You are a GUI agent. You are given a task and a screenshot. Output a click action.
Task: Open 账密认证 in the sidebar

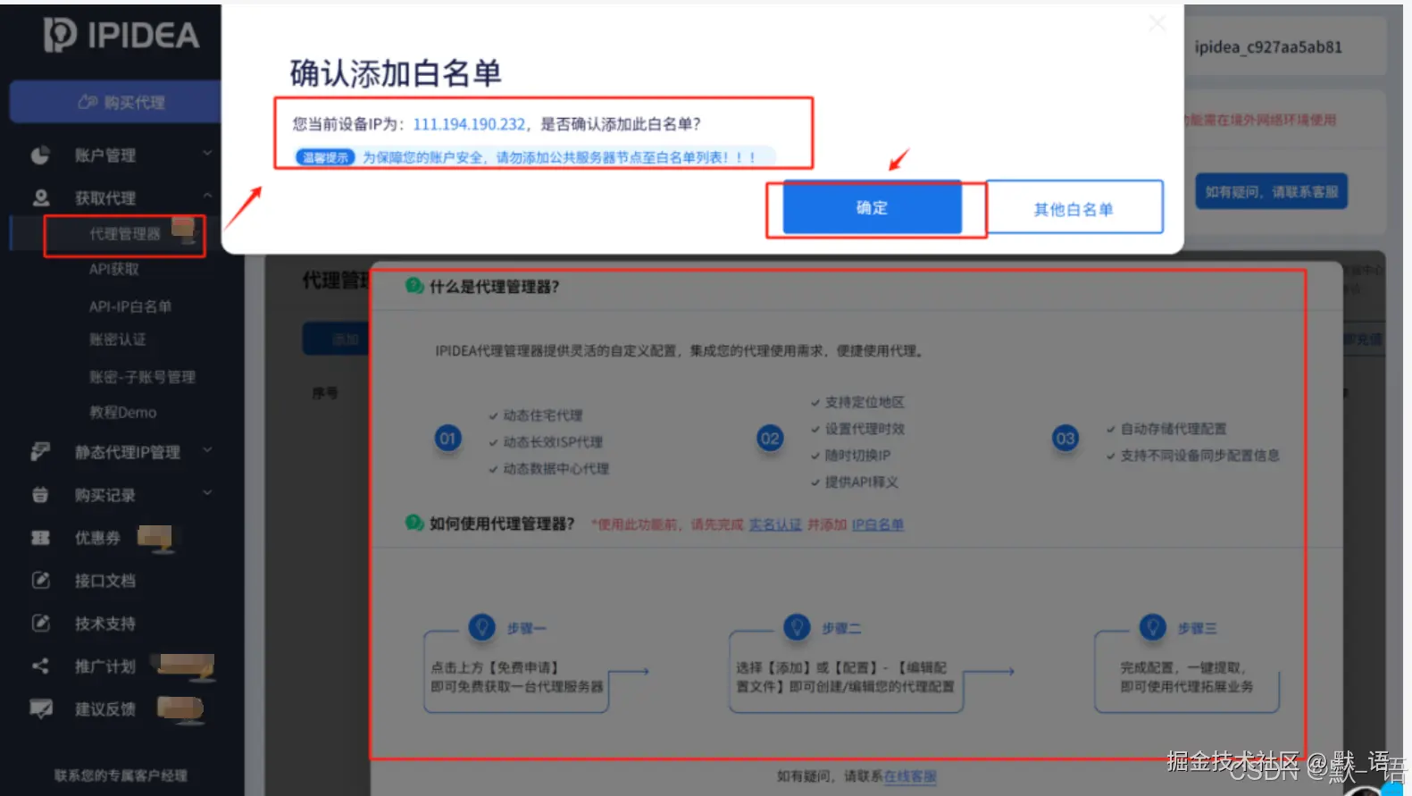point(117,339)
